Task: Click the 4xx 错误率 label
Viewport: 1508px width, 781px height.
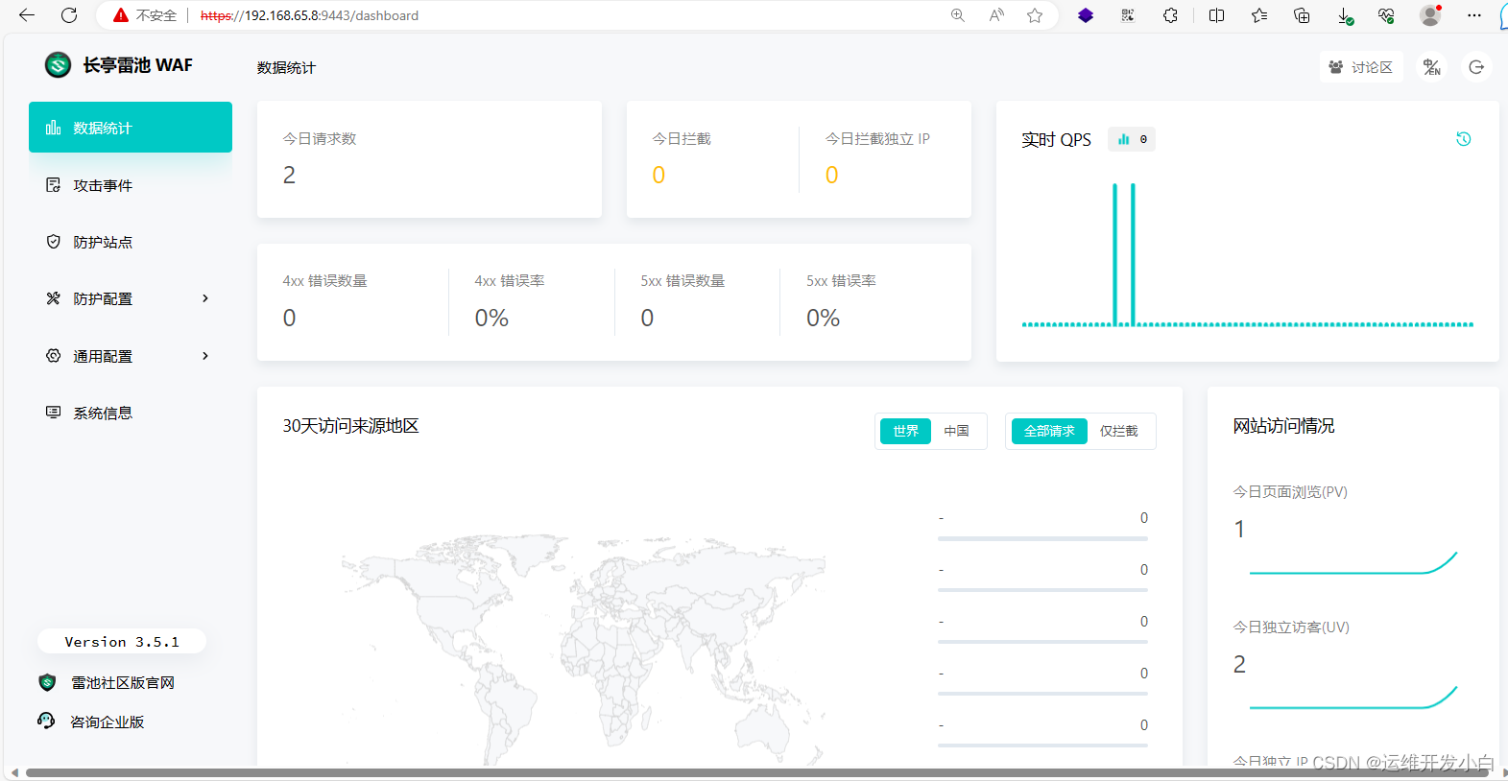Action: click(x=510, y=281)
